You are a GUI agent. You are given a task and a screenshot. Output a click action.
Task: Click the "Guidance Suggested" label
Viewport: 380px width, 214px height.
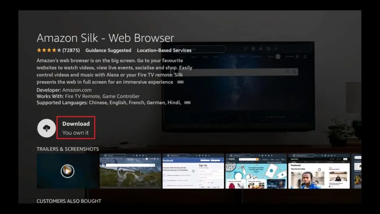coord(108,50)
